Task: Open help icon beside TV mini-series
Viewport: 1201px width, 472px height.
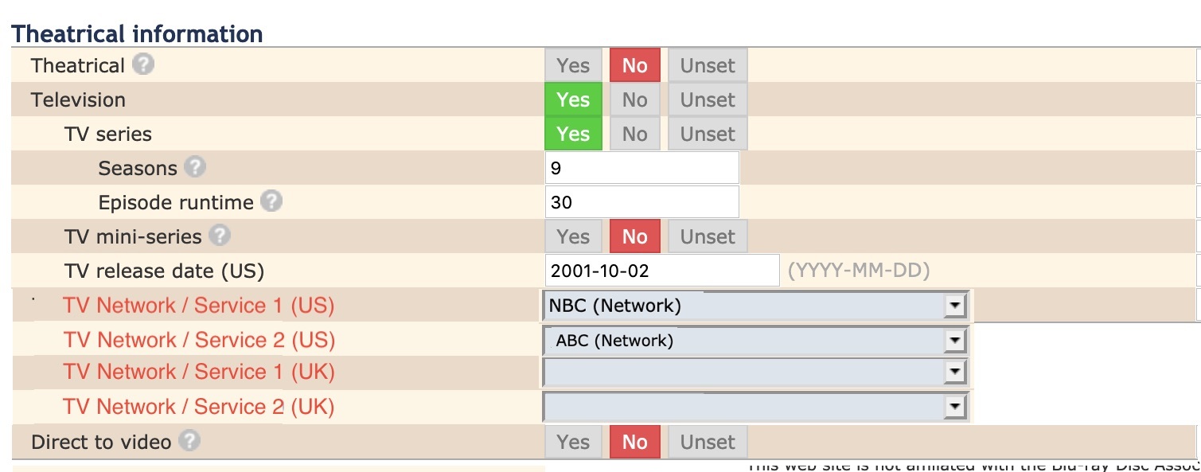Action: click(x=220, y=236)
